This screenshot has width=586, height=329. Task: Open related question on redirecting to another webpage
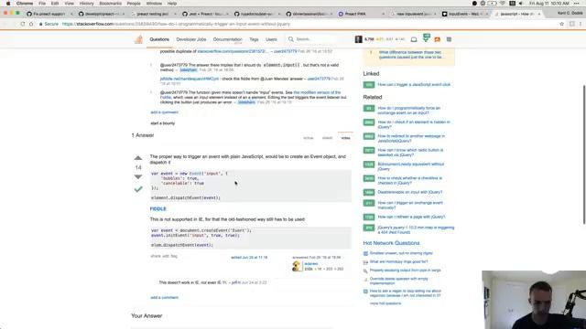click(411, 138)
